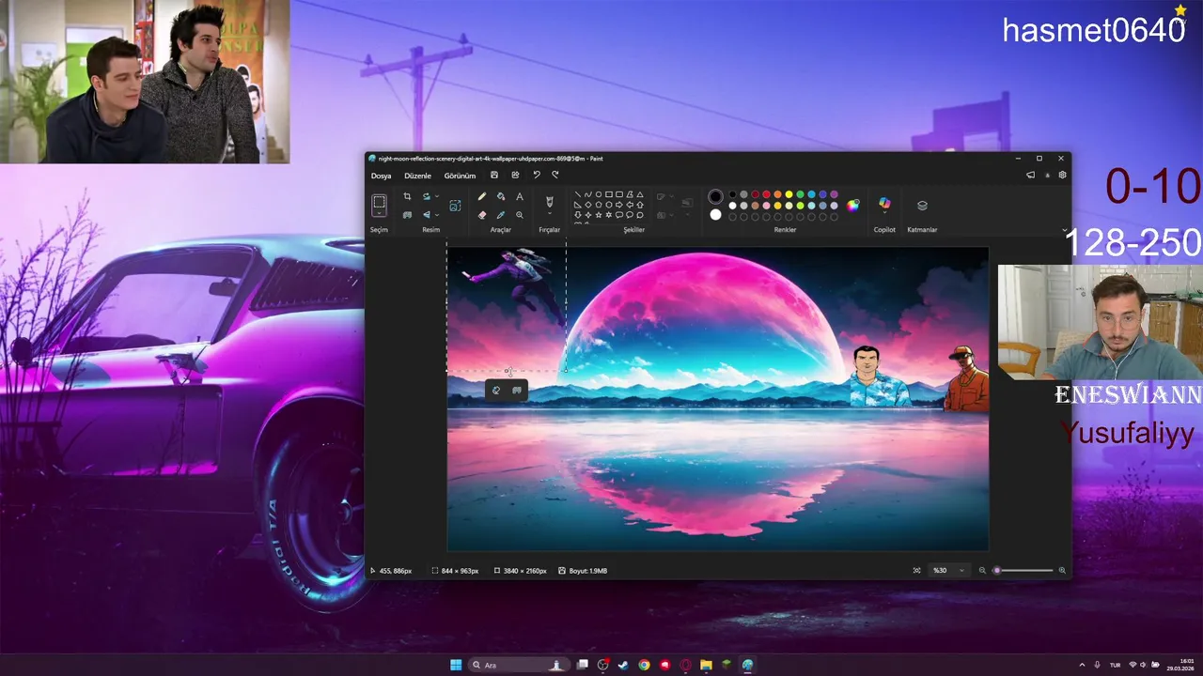Choose the Triangle shape in Şekiller
Viewport: 1203px width, 676px height.
640,194
